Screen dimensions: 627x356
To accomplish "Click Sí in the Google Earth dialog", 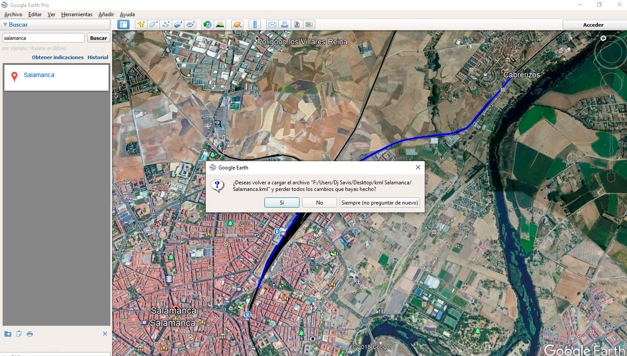I will click(282, 203).
